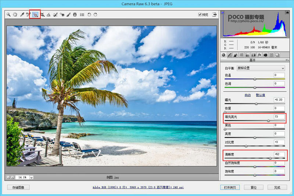Click the 曝光 value field showing +0.20

tap(279, 100)
